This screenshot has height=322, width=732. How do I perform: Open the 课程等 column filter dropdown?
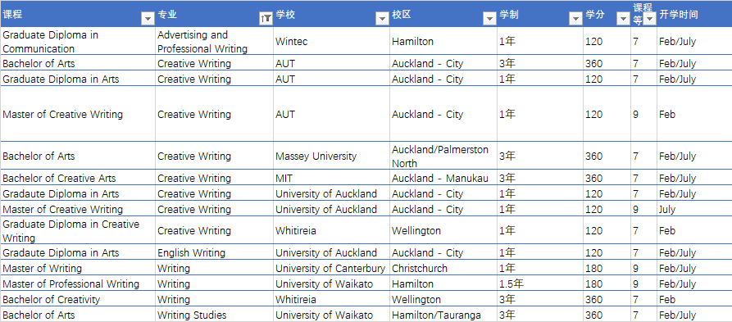(649, 19)
